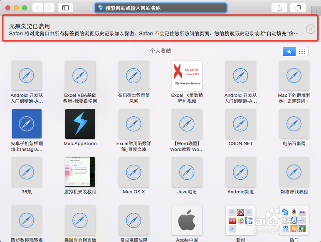Viewport: 321px width, 242px height.
Task: Open 常见电脑故障 bookmark
Action: click(x=134, y=224)
